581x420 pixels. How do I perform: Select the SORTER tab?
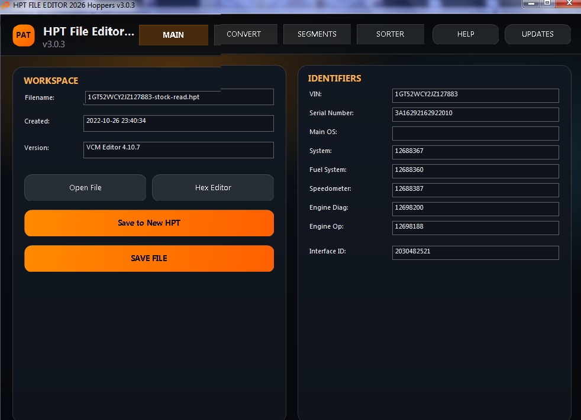point(390,34)
